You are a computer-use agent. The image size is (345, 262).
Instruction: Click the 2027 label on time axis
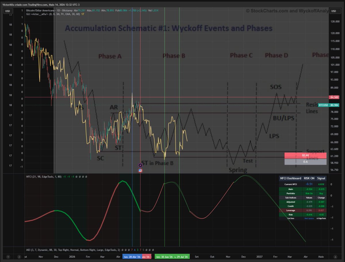click(259, 257)
